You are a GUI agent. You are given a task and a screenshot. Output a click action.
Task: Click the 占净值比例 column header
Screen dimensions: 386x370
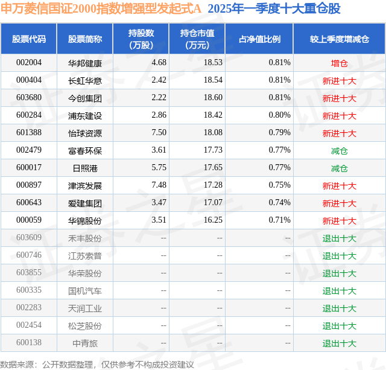[x=259, y=39]
